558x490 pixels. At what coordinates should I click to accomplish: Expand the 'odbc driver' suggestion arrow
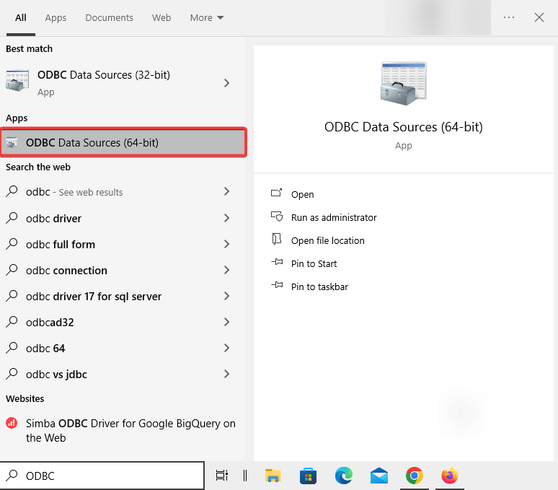pos(226,218)
